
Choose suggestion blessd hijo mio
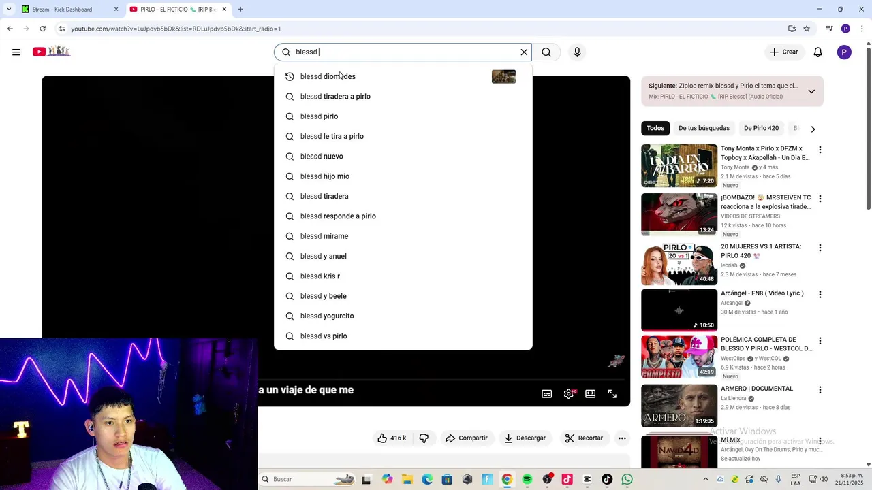(403, 176)
